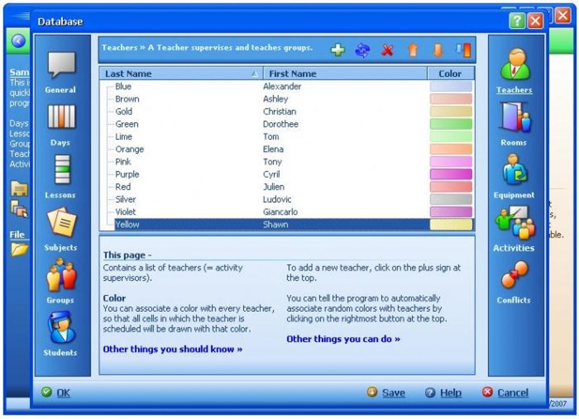Select the Purple teacher row
This screenshot has height=419, width=579.
coord(287,174)
